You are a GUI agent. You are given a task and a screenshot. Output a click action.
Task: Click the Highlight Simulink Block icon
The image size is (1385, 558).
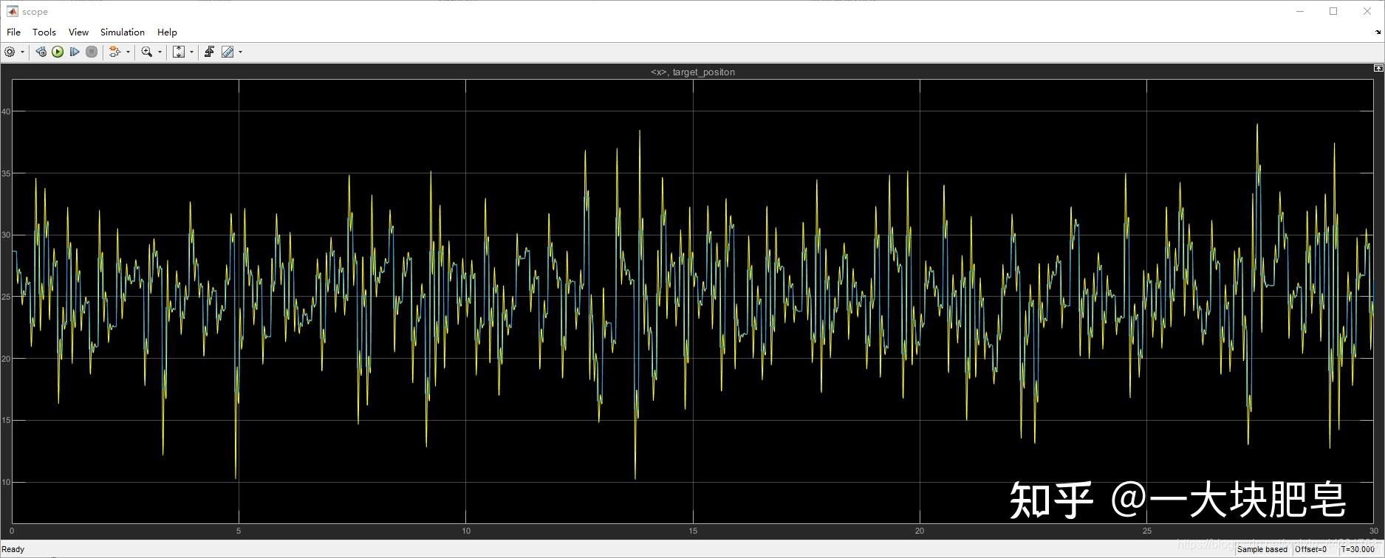point(114,52)
